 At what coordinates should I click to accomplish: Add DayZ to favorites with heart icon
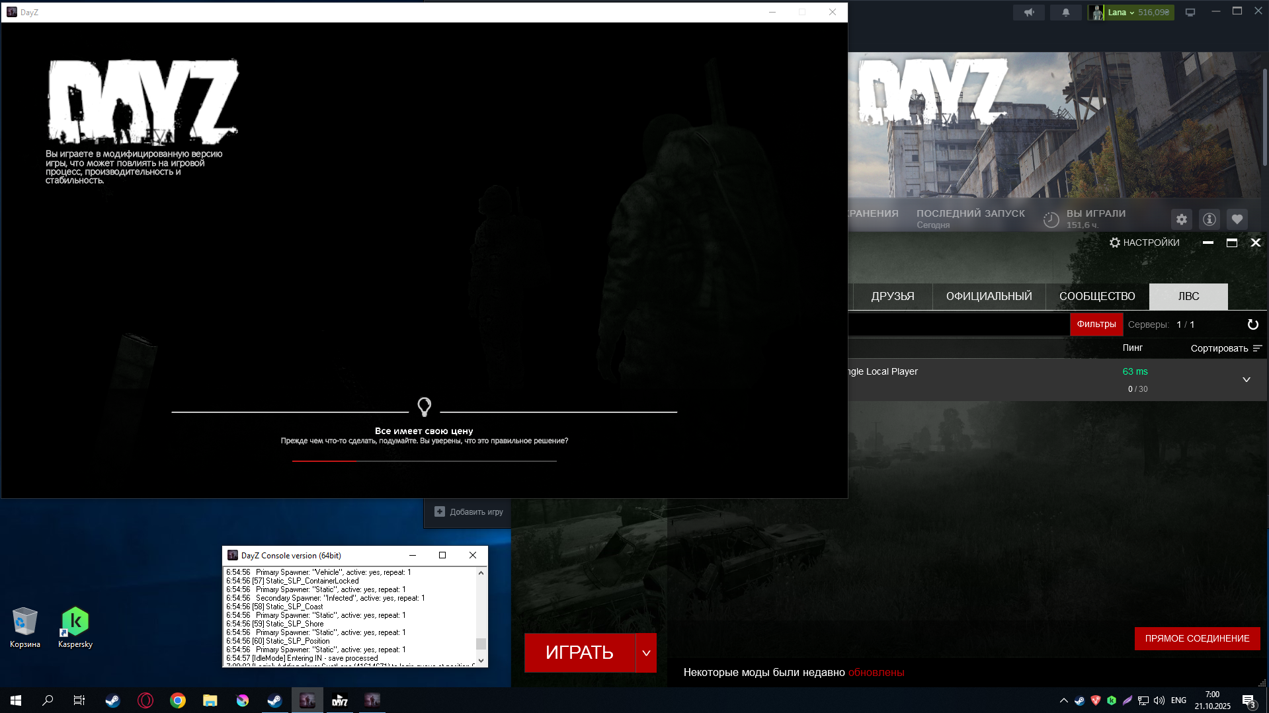(1237, 219)
